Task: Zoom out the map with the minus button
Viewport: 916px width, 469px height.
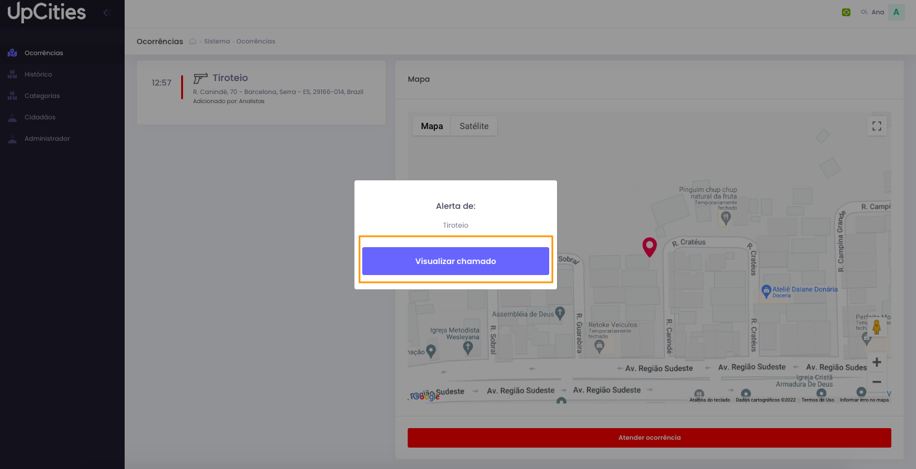Action: coord(877,382)
